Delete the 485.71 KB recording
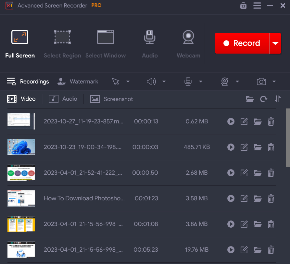 (x=271, y=147)
